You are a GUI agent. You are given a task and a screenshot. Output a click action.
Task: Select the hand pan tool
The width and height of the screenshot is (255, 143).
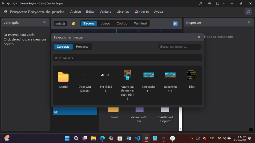73,24
